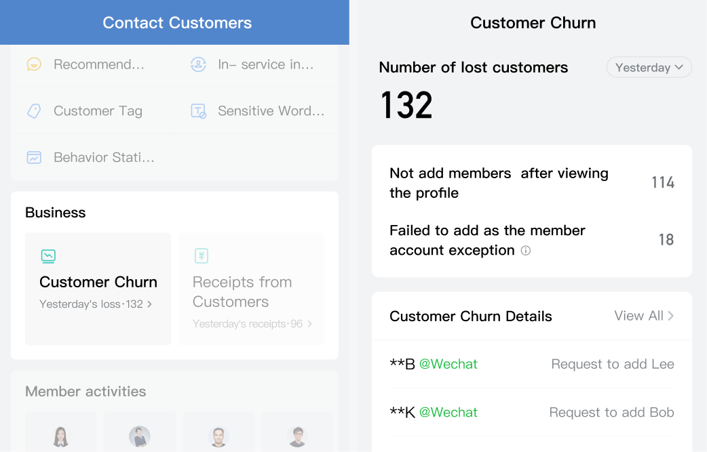This screenshot has width=707, height=452.
Task: Select the first female member avatar
Action: click(61, 436)
